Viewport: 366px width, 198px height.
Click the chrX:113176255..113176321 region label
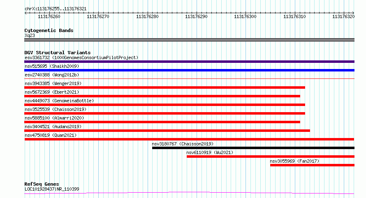click(56, 9)
